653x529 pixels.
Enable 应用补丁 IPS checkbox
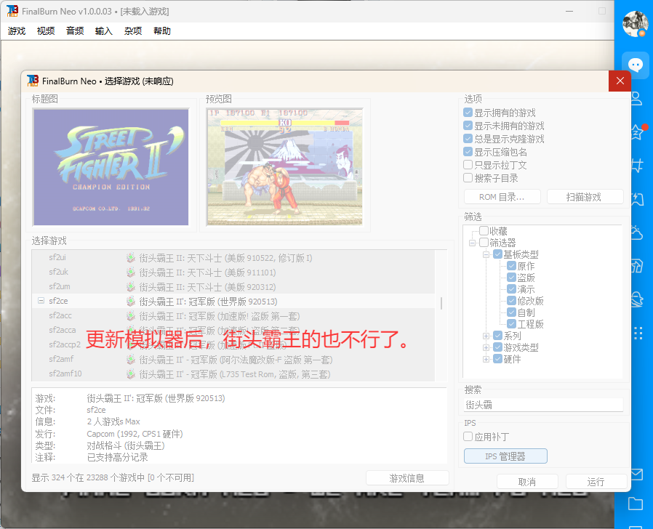point(468,437)
